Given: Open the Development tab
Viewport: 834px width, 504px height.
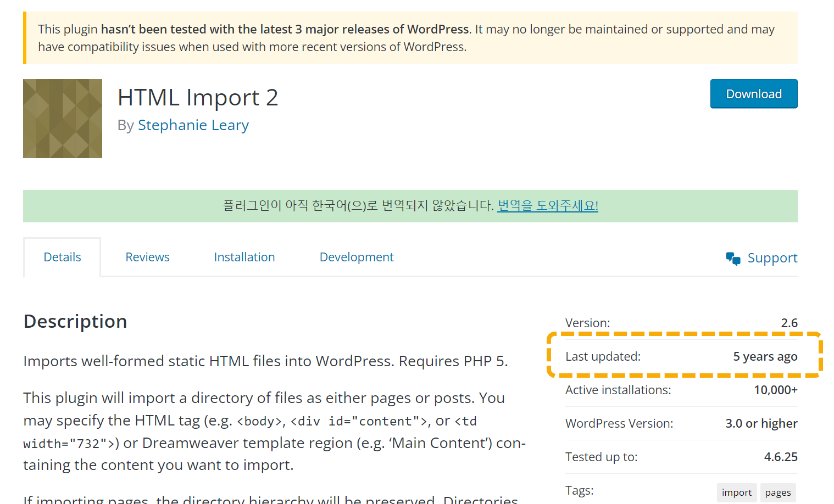Looking at the screenshot, I should click(356, 256).
